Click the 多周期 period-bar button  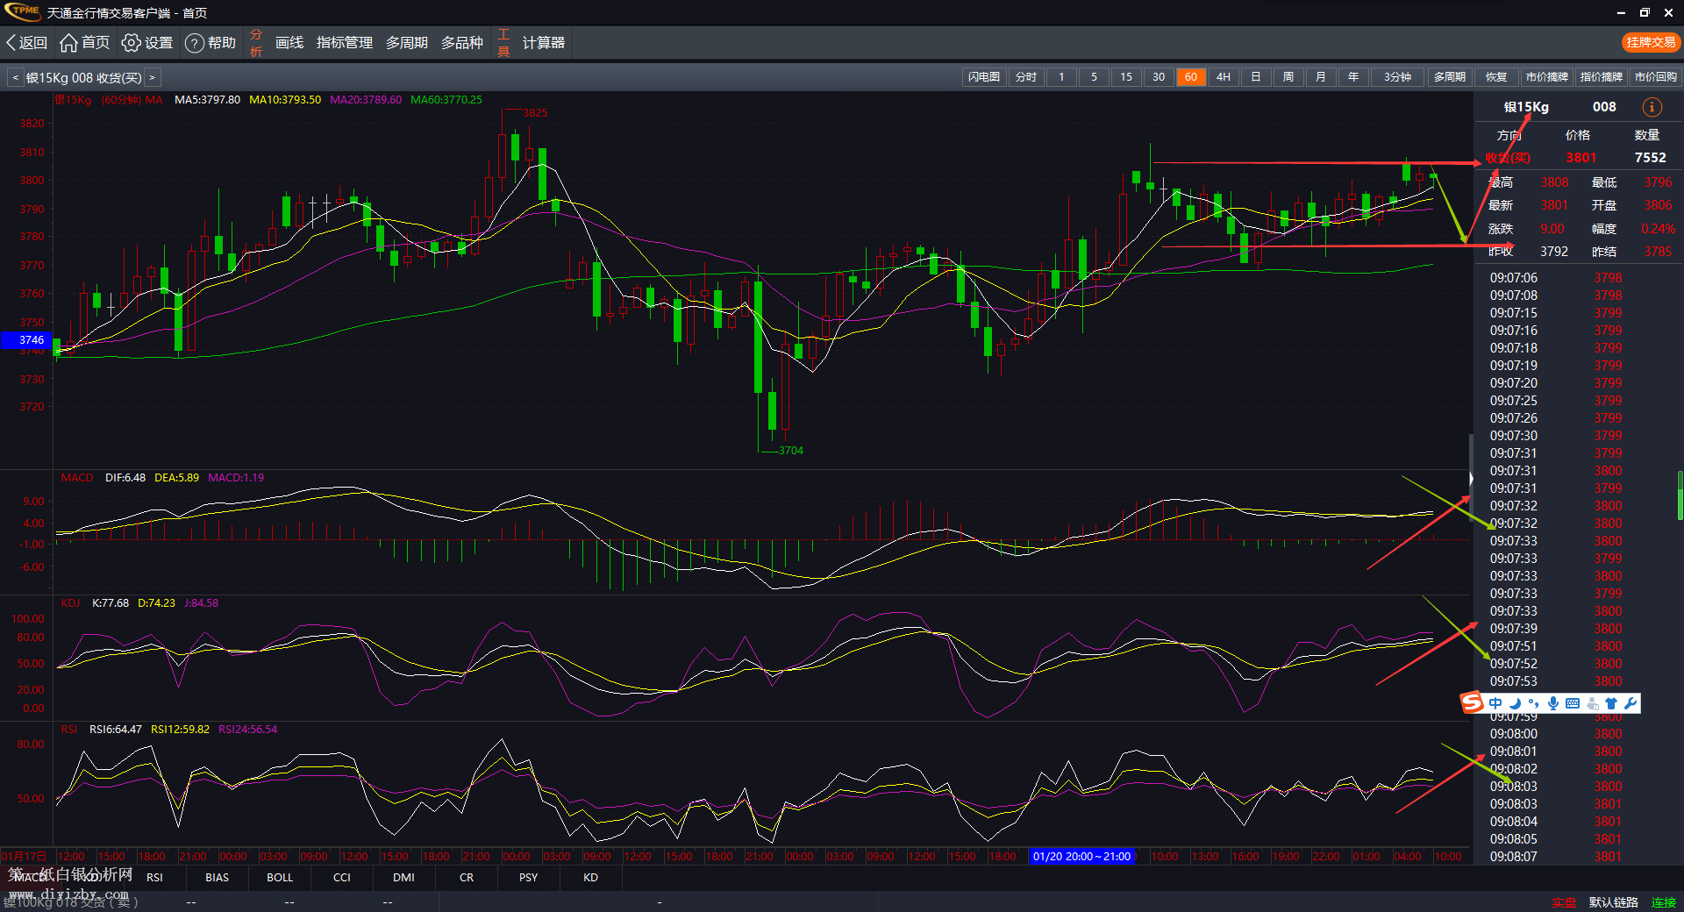click(x=1450, y=77)
